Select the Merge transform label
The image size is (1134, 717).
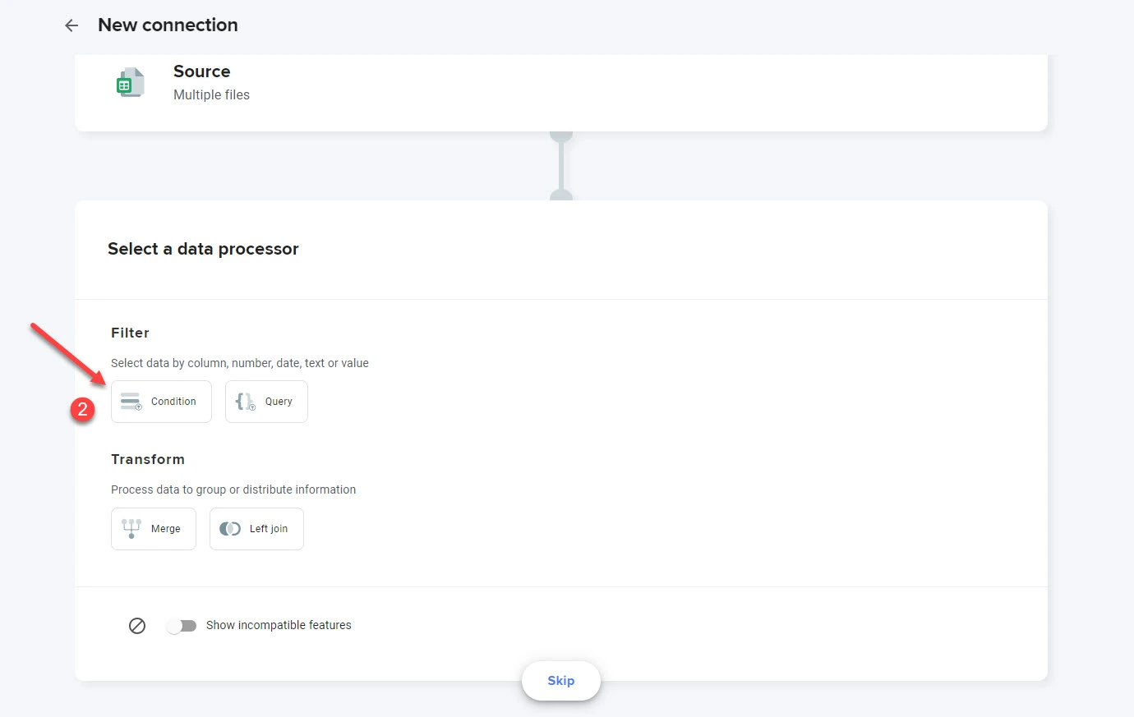coord(165,529)
